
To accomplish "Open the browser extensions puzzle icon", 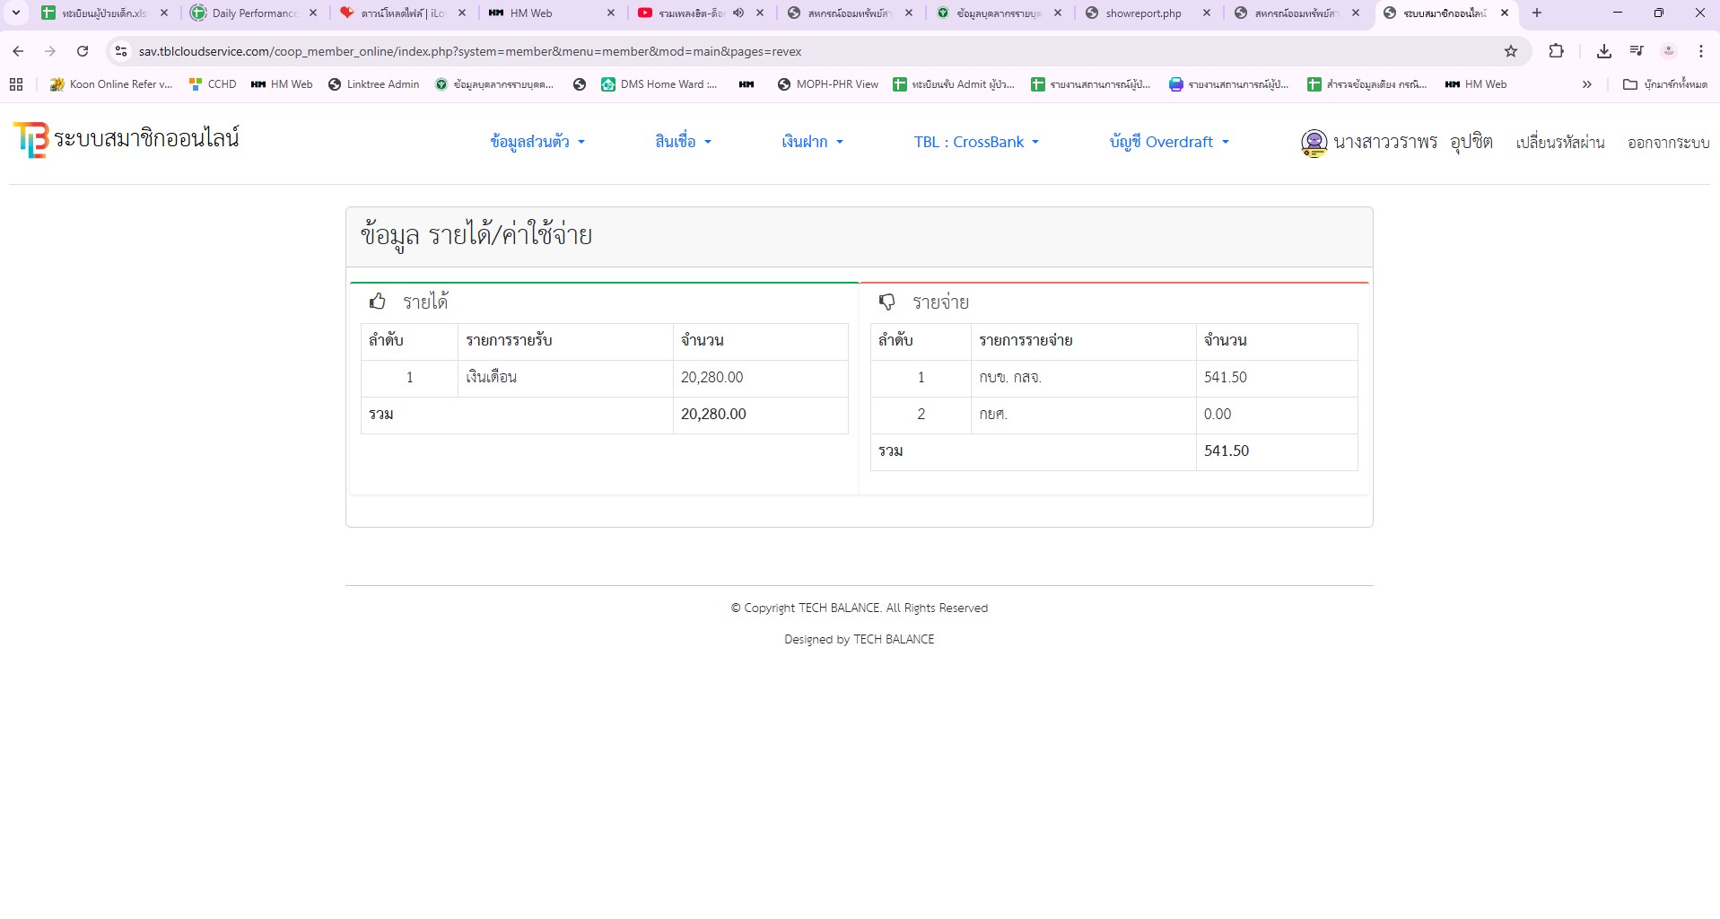I will click(1557, 51).
